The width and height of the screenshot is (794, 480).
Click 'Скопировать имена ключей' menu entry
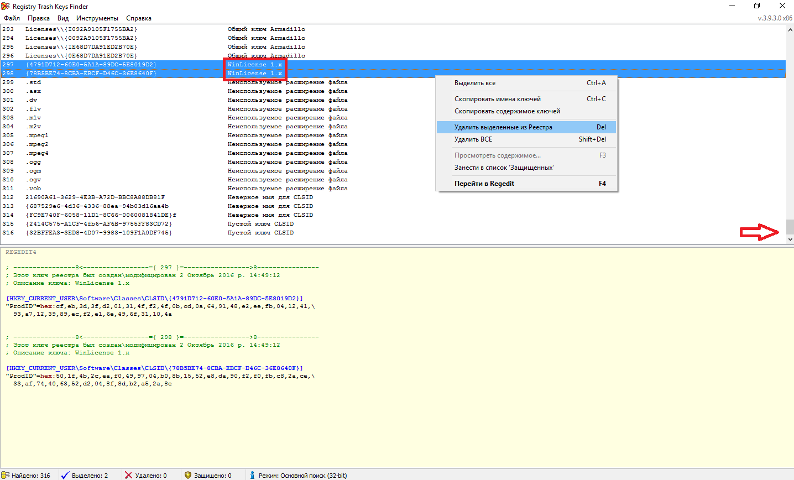(x=498, y=99)
